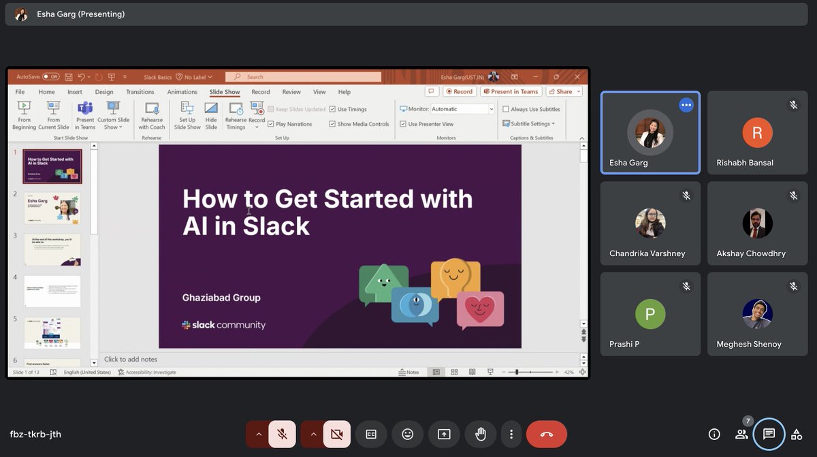The image size is (817, 457).
Task: Open the Monitor Automatic dropdown
Action: pyautogui.click(x=491, y=109)
